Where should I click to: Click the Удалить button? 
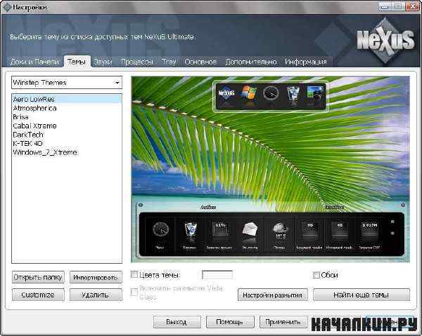(96, 295)
